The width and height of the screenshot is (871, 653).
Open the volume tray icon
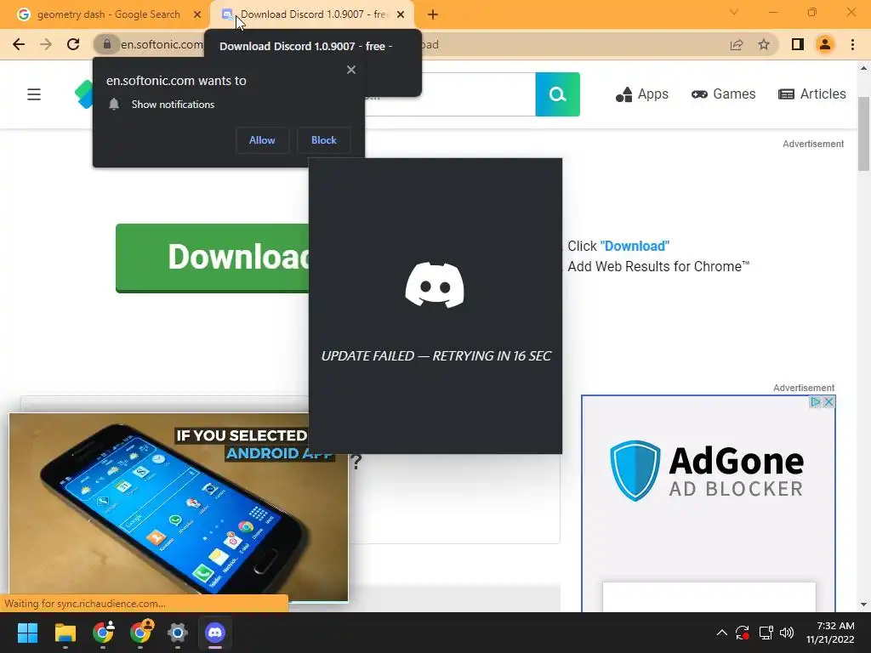pyautogui.click(x=787, y=633)
